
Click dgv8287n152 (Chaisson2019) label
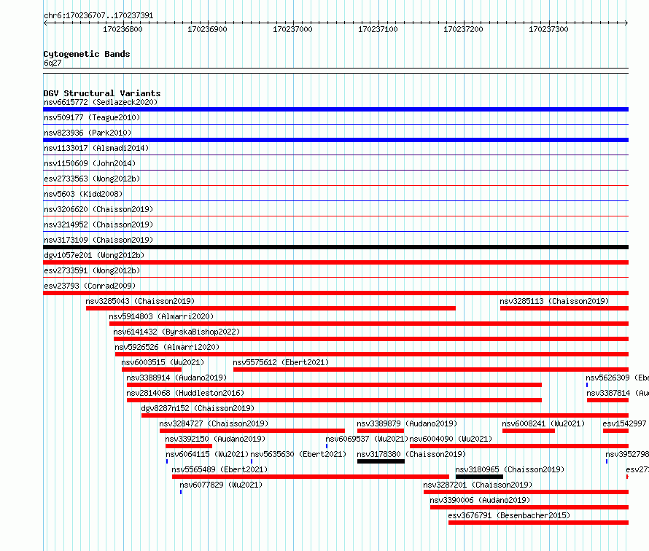198,408
